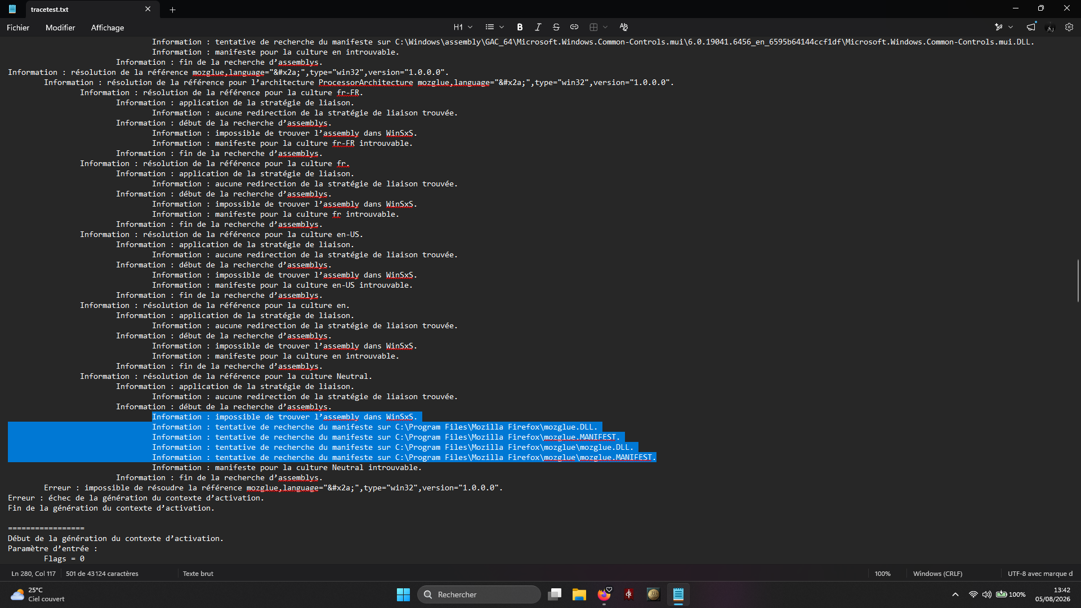Expand the rewrite options chevron
1081x608 pixels.
(x=1011, y=27)
